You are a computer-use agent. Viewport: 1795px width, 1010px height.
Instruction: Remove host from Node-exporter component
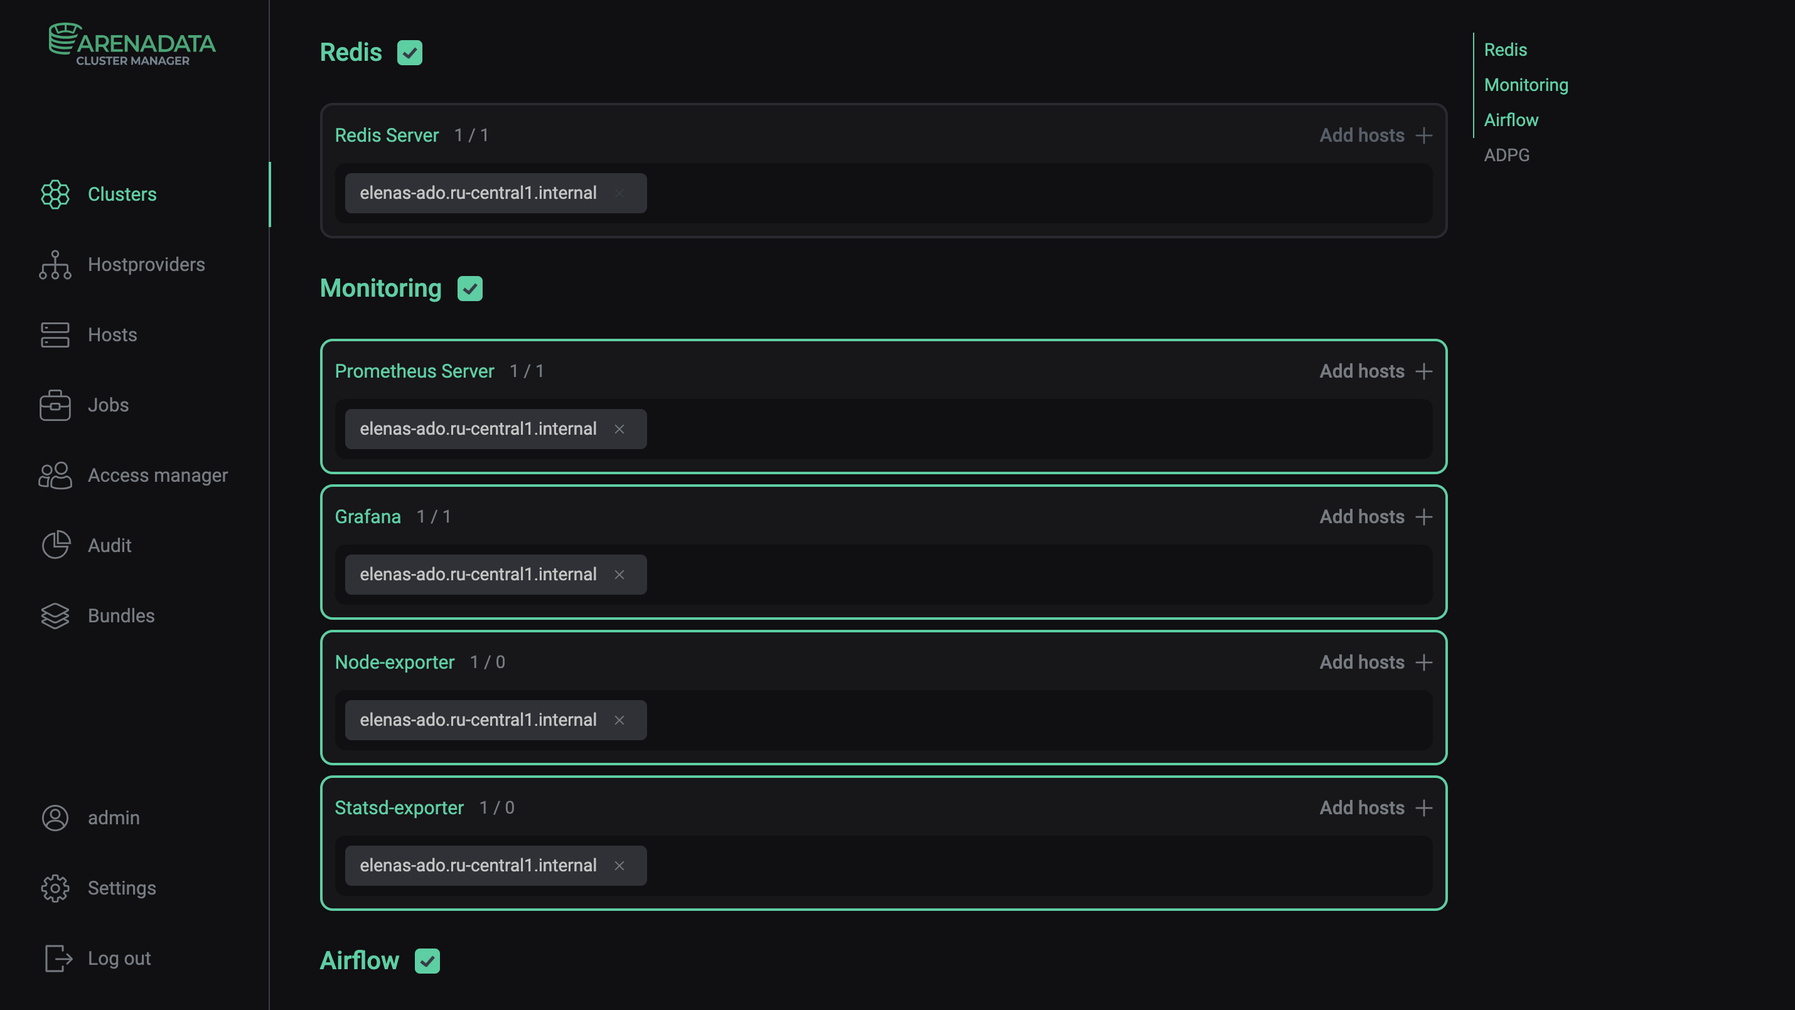pos(619,720)
